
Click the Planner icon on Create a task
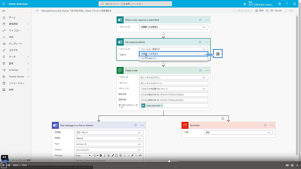[x=120, y=71]
